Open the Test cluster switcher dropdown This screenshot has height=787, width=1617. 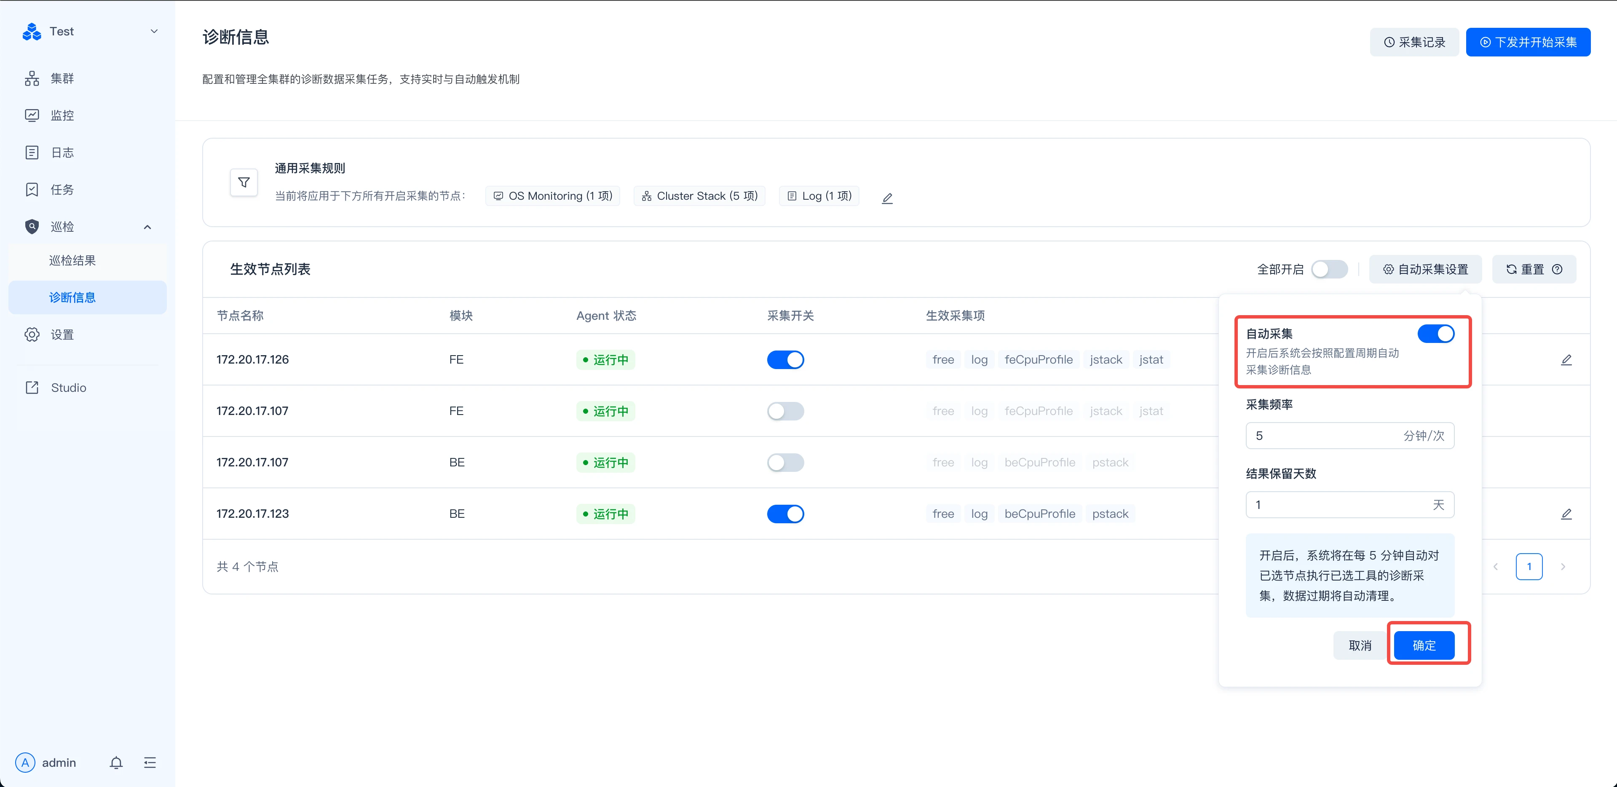pyautogui.click(x=154, y=31)
